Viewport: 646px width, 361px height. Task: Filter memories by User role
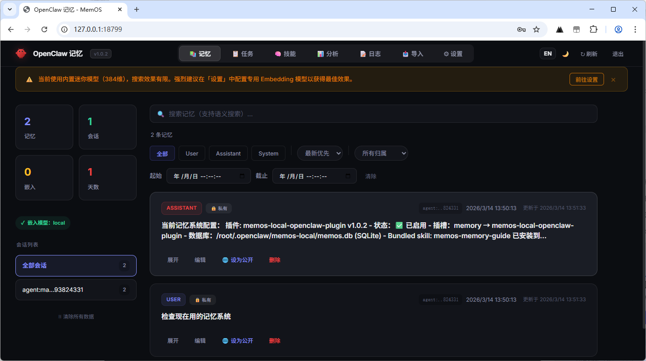click(x=192, y=153)
